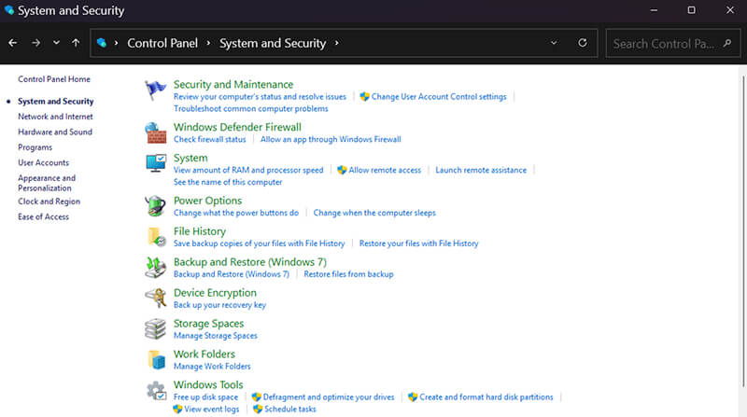Click the search magnifier icon

pos(727,43)
